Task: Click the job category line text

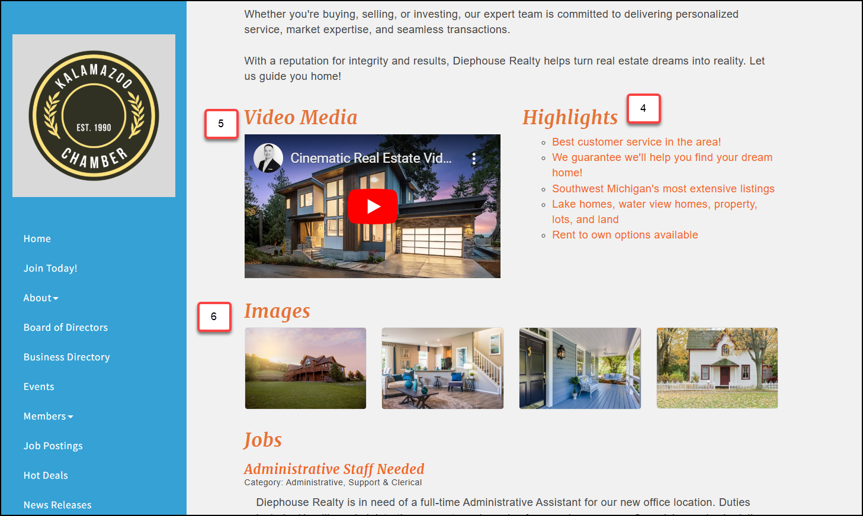Action: pos(333,482)
